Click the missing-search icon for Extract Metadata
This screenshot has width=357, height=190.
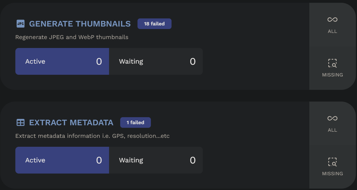click(332, 162)
